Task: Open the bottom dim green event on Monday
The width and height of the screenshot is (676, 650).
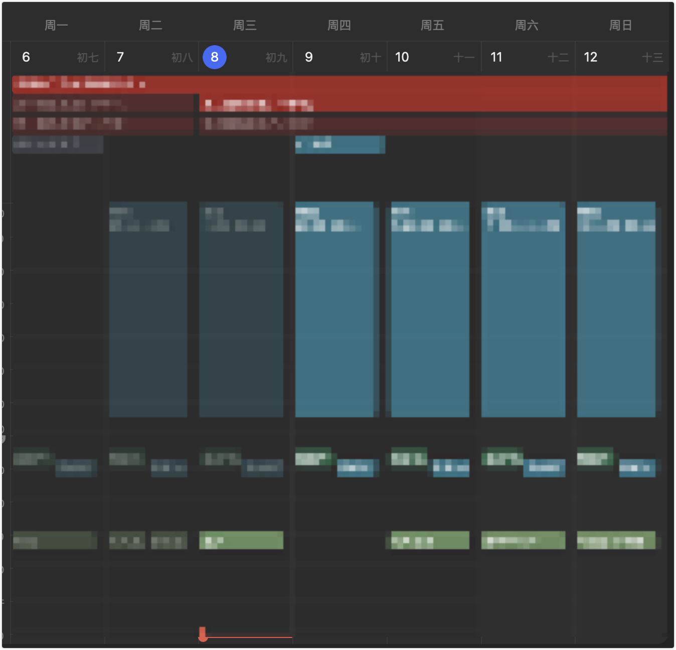Action: click(x=55, y=540)
